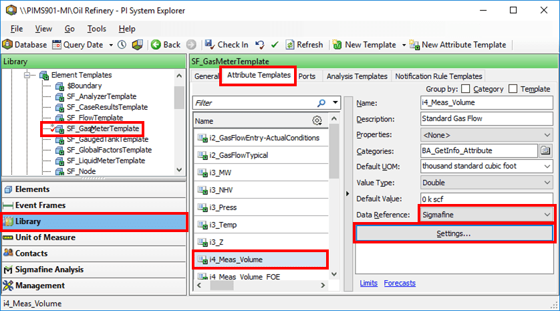Click the green checkmark toolbar icon
Viewport: 560px width, 311px height.
pos(275,45)
